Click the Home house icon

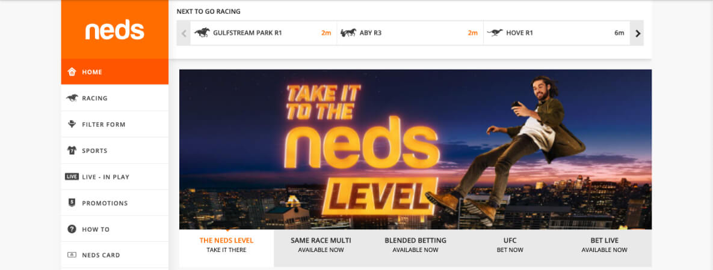[72, 71]
